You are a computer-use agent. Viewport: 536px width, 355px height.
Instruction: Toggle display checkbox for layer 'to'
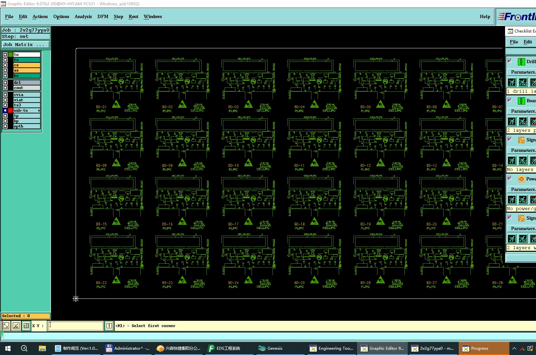[5, 55]
